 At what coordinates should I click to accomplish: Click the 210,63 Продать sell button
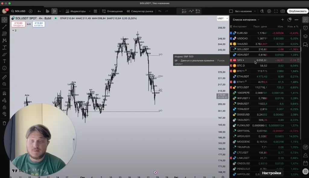pyautogui.click(x=18, y=24)
